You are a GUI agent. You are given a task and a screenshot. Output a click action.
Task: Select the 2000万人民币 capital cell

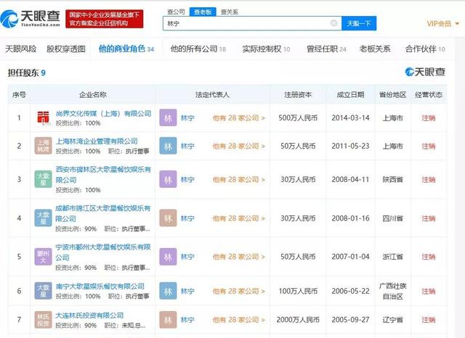click(x=298, y=320)
